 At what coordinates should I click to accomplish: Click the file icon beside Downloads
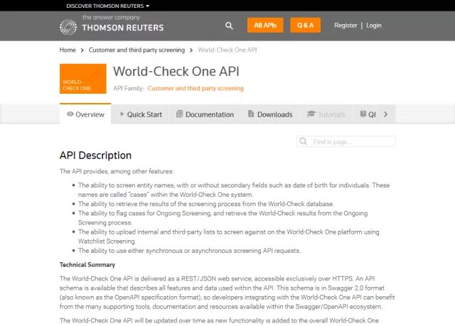coord(251,114)
